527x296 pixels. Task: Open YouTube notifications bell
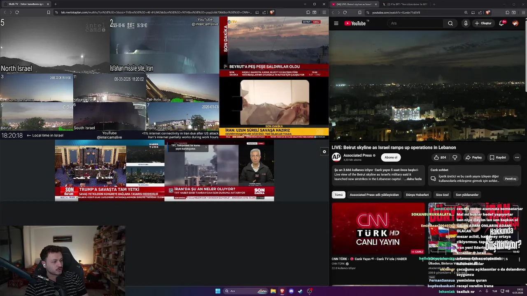(501, 23)
